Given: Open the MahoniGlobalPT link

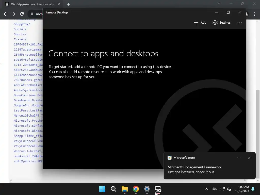Looking at the screenshot, I should (28, 116).
